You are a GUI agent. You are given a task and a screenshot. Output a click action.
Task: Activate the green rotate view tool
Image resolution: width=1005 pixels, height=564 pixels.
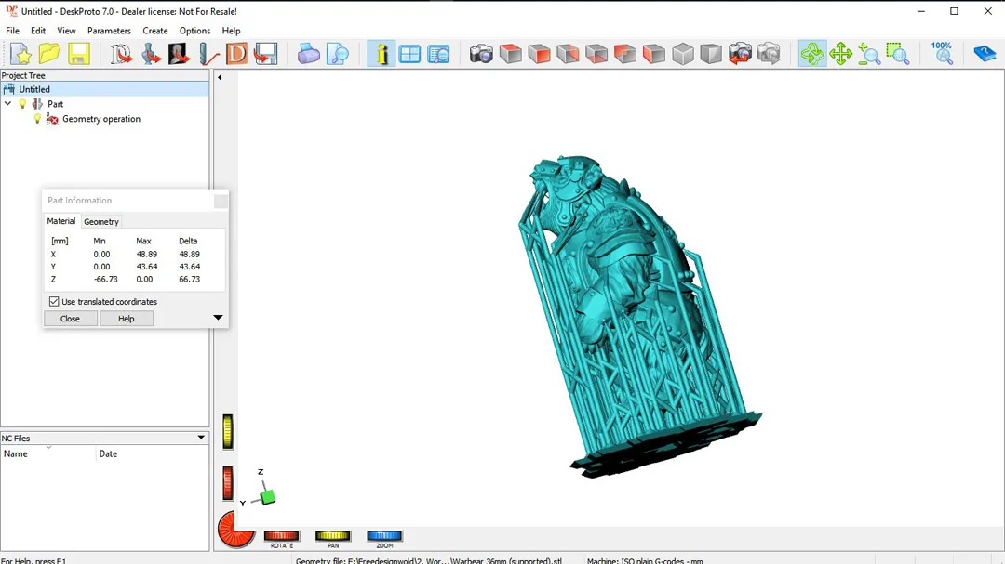coord(812,54)
